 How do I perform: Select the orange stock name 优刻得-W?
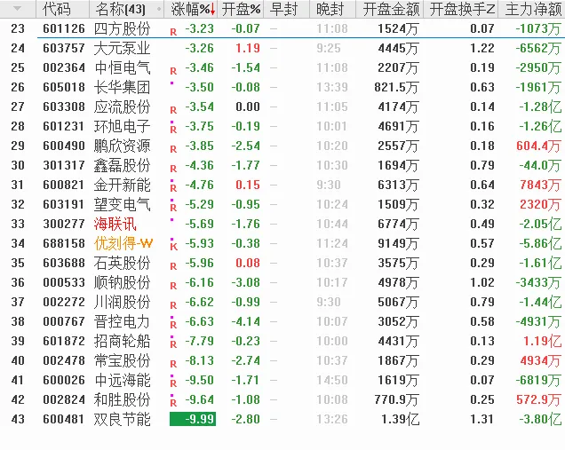[123, 243]
